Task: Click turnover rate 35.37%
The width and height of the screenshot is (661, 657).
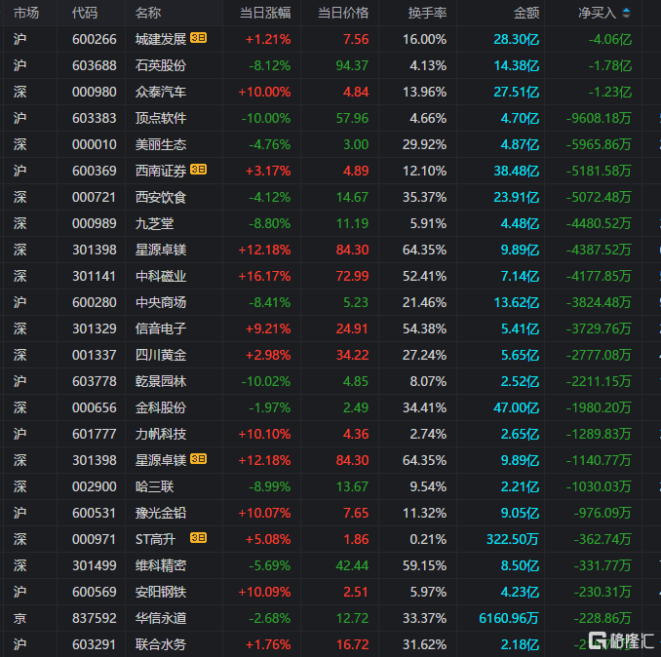Action: coord(424,197)
